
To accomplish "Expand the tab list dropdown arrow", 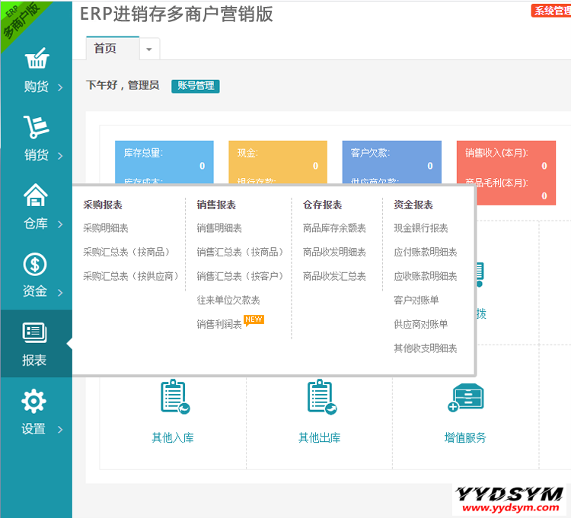I will 148,49.
